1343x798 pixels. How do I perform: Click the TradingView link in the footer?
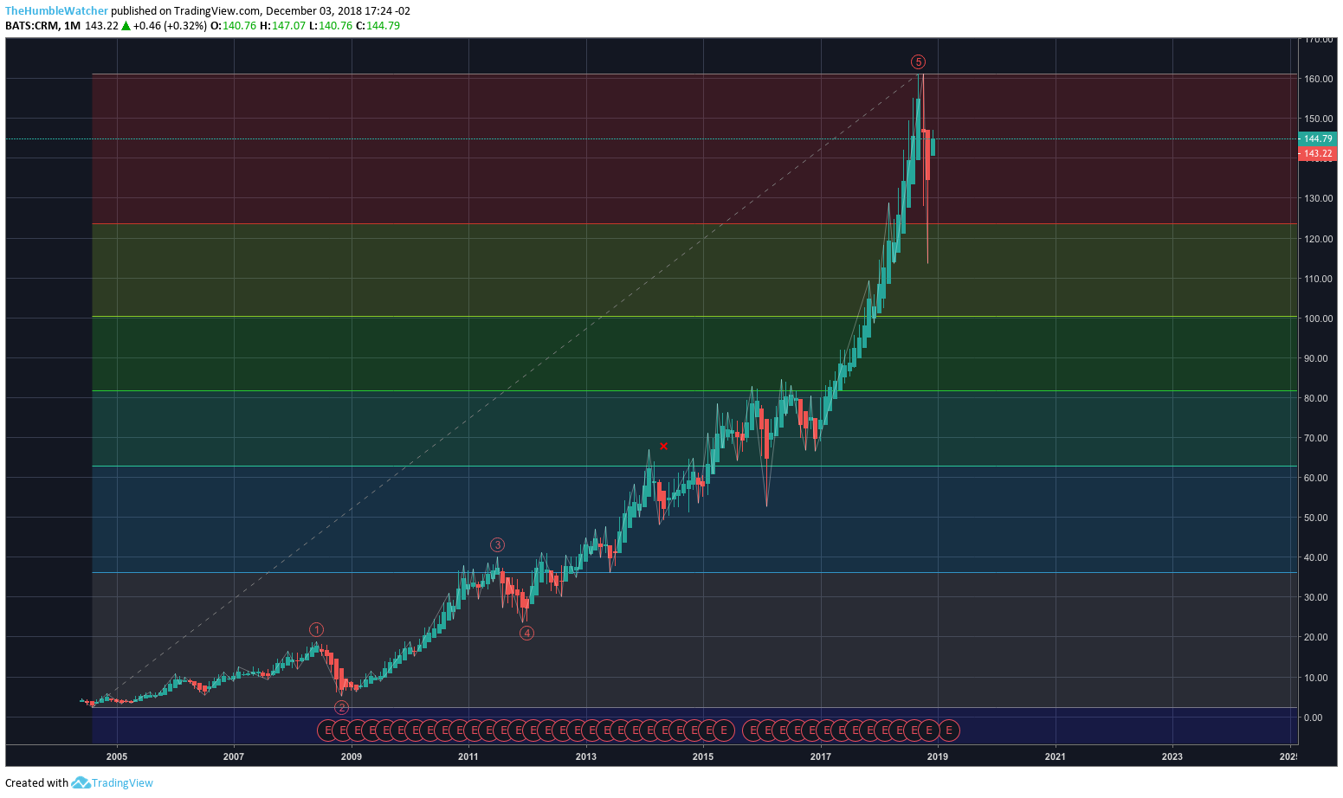[x=122, y=782]
